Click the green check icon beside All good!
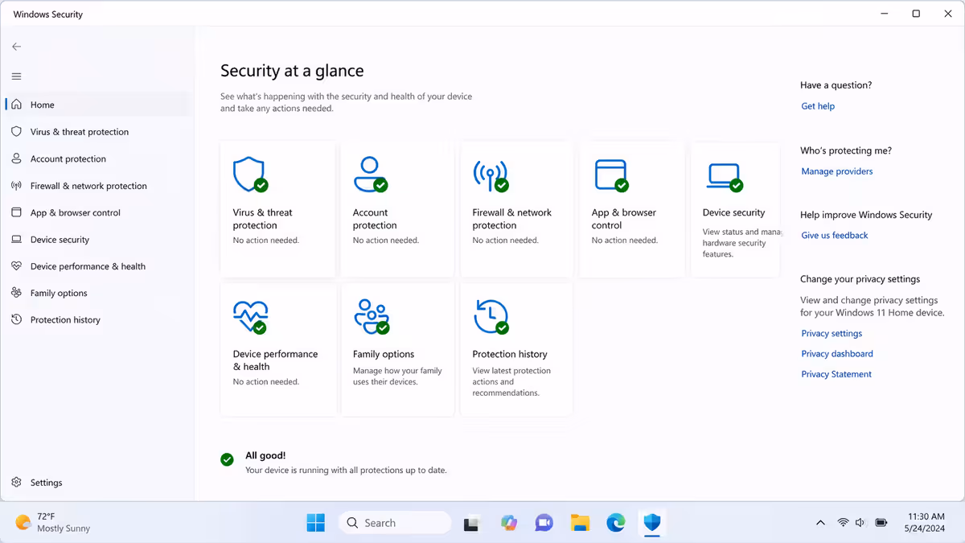Screen dimensions: 965x543 (228, 459)
